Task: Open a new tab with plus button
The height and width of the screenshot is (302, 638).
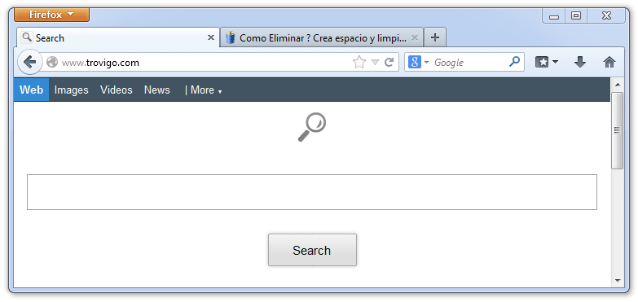Action: (435, 37)
